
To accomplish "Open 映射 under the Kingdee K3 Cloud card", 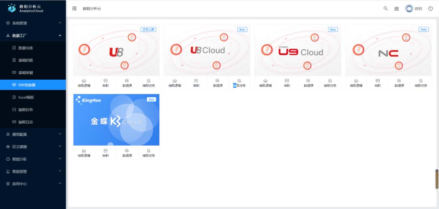I will tap(106, 153).
